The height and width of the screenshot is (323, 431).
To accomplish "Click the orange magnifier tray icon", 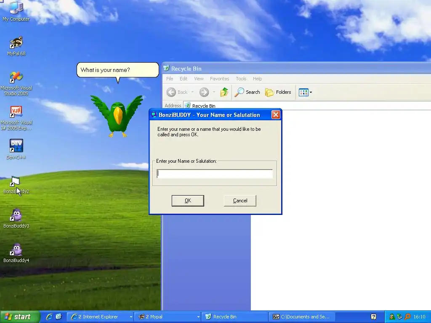I will (407, 317).
